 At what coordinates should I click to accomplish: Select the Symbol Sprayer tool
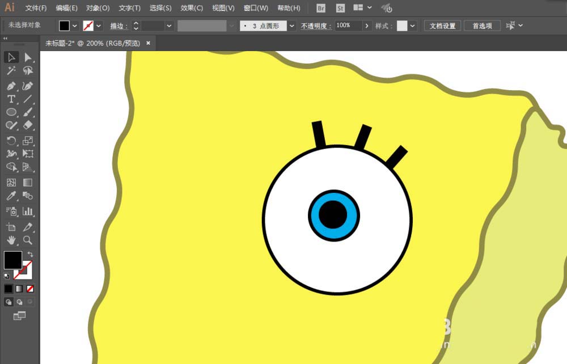[11, 211]
